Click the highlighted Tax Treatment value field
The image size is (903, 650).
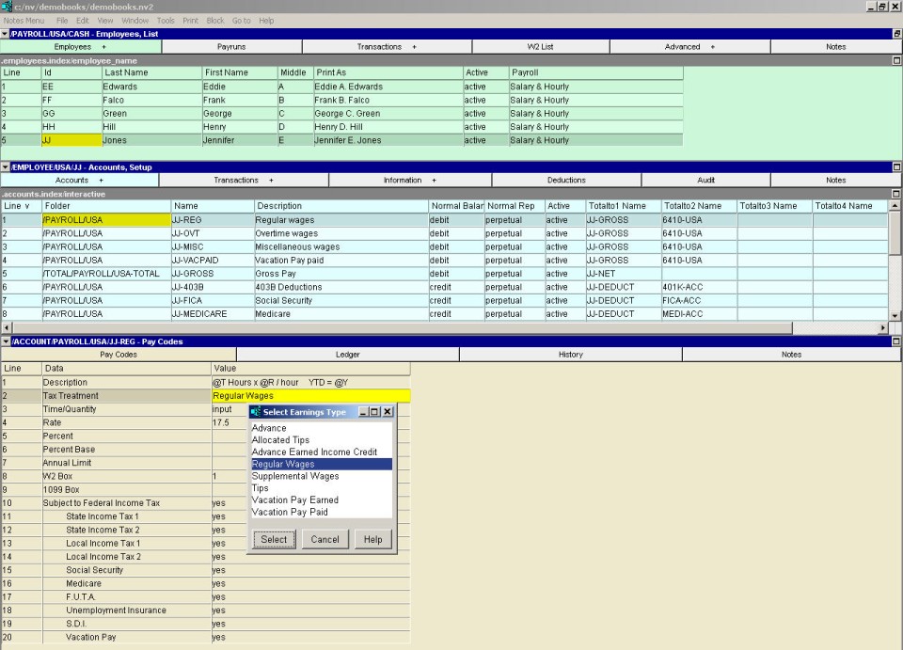tap(310, 396)
